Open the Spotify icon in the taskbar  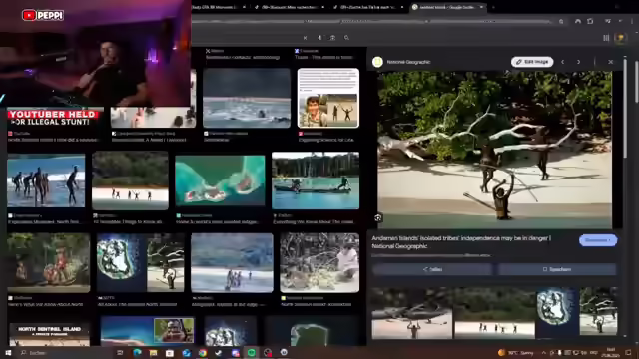tap(251, 352)
